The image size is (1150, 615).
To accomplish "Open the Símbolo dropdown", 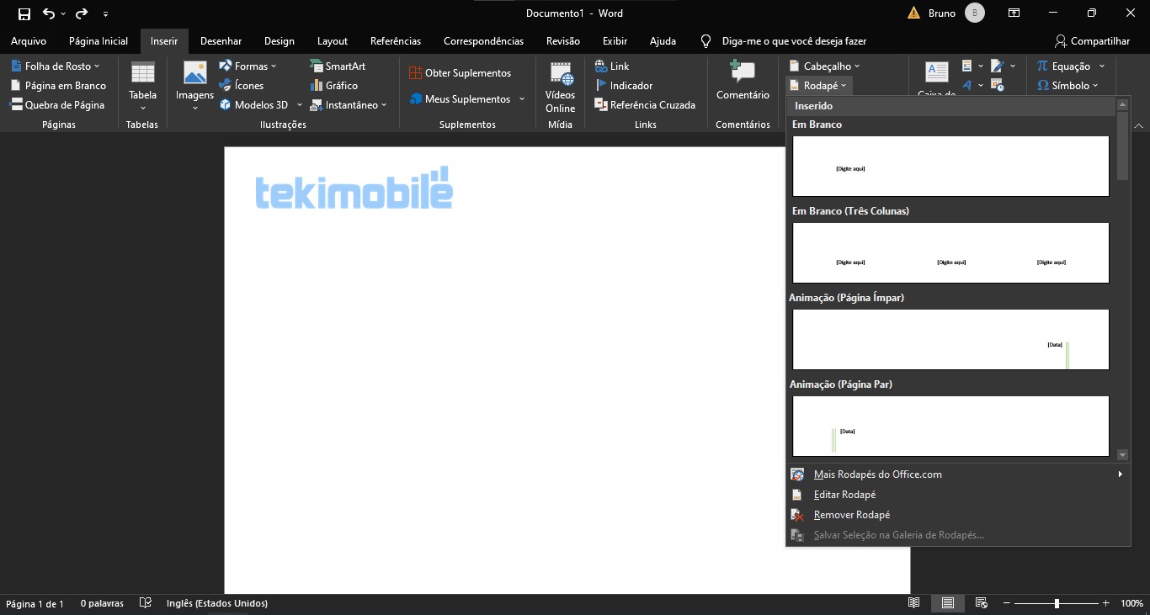I will 1067,85.
